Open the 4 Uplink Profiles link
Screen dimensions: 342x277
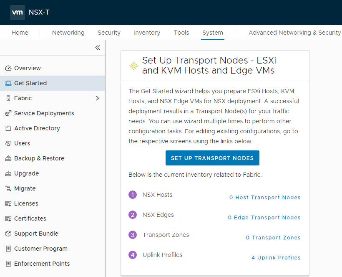(x=276, y=257)
